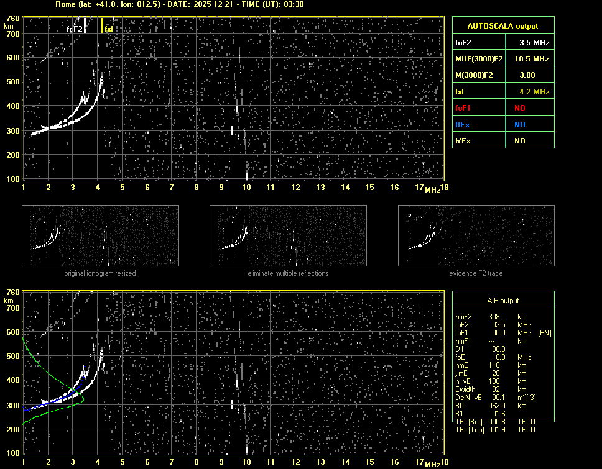
Task: Click the h'Es NO value
Action: [519, 141]
